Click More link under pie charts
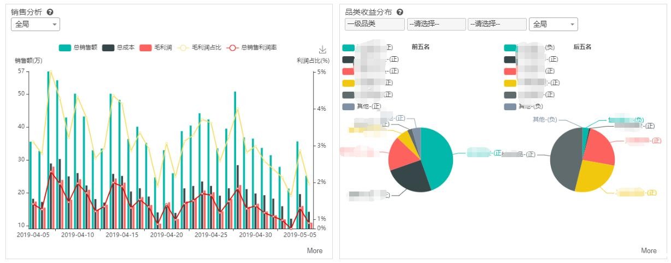The image size is (671, 263). 649,251
